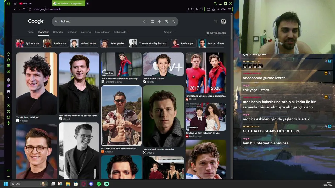Click the Reddit source link
Screen dimensions: 335x188
tap(191, 99)
